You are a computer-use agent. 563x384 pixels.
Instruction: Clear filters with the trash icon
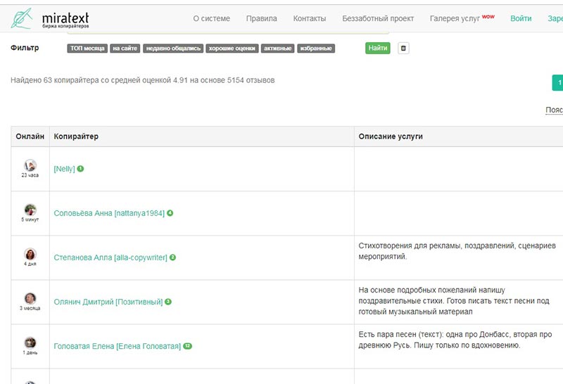[403, 49]
